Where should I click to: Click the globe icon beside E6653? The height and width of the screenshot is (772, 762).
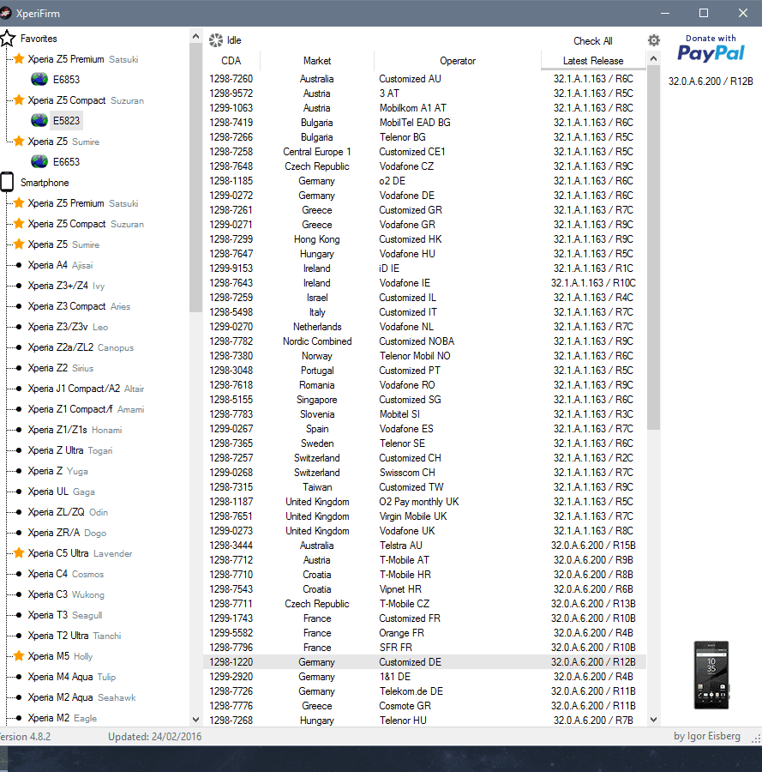pos(39,161)
